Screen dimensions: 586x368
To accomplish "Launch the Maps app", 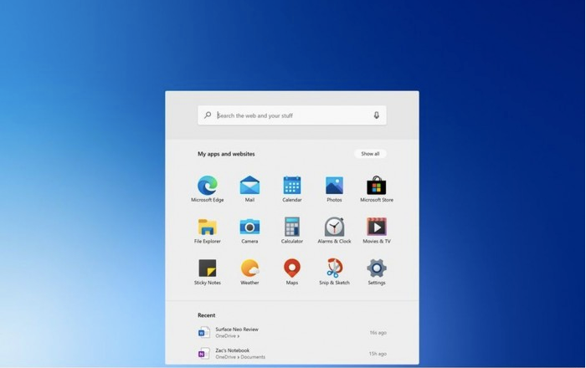I will [292, 272].
